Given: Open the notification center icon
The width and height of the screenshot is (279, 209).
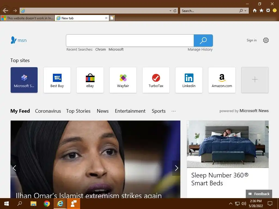Looking at the screenshot, I should pos(270,204).
